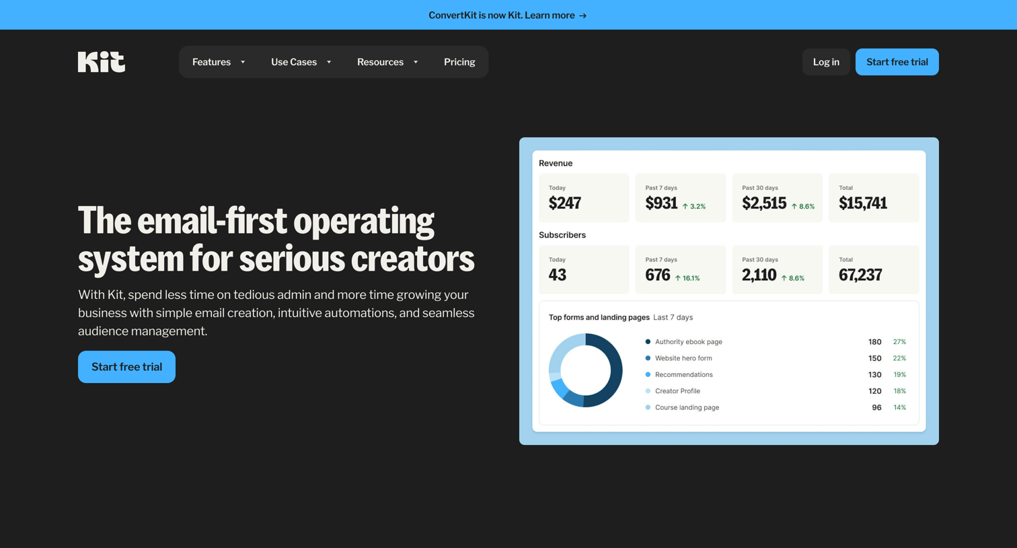
Task: Click the Log in button
Action: pos(826,62)
